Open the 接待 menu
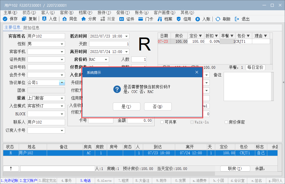Screen dimensions: 285x184 (104, 12)
